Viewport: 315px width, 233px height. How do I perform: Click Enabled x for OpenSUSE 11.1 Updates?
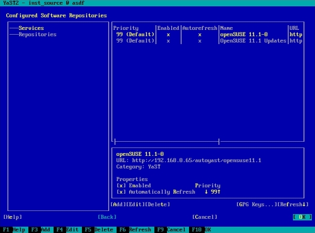(168, 41)
